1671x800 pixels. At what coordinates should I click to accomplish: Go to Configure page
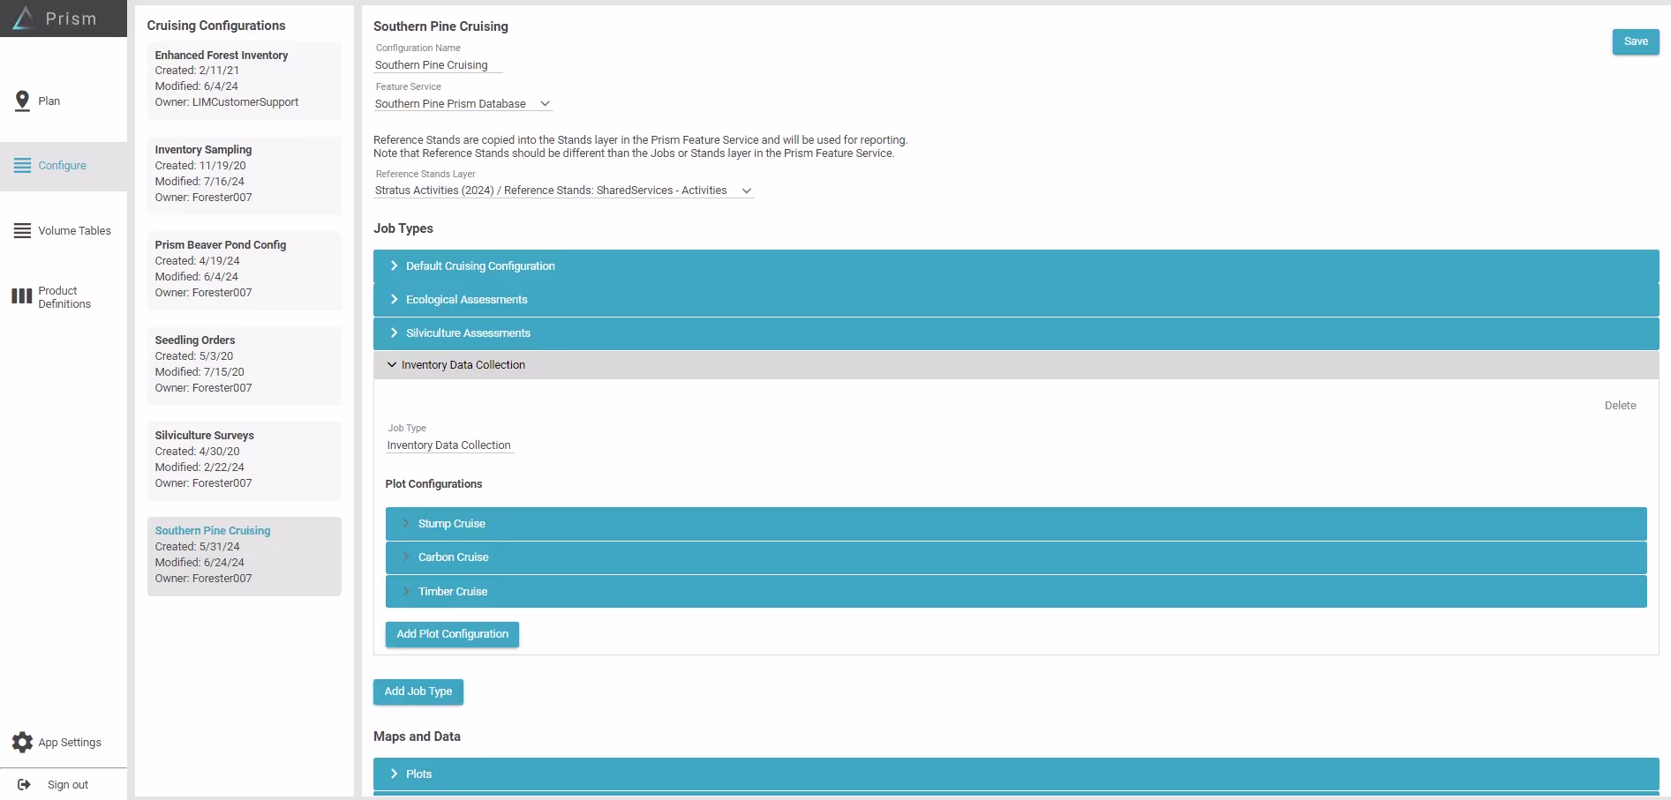pyautogui.click(x=64, y=166)
